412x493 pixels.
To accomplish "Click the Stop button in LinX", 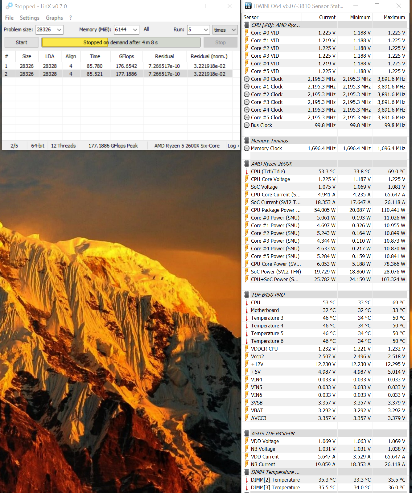I will 220,42.
